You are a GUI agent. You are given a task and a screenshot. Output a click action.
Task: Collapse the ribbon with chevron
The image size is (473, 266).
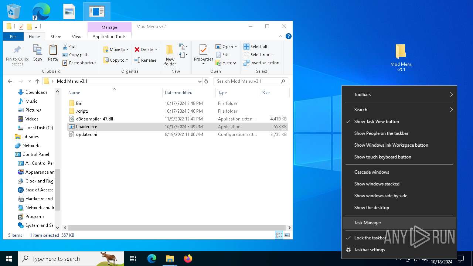click(x=281, y=36)
